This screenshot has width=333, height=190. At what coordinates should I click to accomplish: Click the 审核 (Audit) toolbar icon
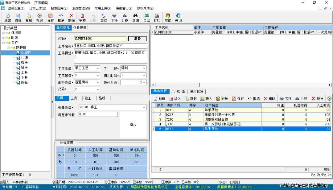click(82, 18)
